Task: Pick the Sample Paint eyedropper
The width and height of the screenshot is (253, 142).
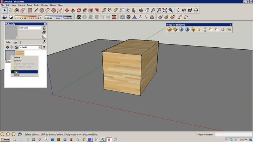Action: (44, 42)
